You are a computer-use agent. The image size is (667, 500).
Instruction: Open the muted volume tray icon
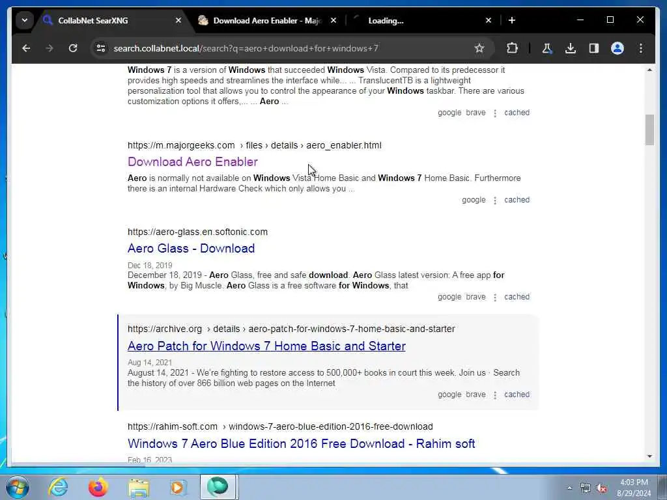[601, 488]
